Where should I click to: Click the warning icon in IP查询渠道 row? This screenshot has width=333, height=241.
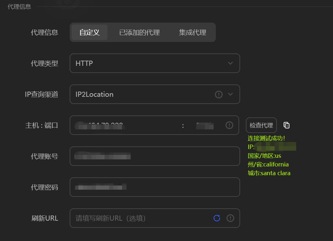218,94
